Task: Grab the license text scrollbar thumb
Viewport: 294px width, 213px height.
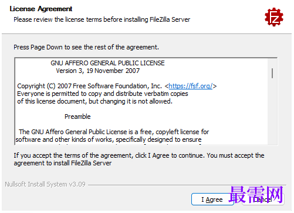Action: 272,73
